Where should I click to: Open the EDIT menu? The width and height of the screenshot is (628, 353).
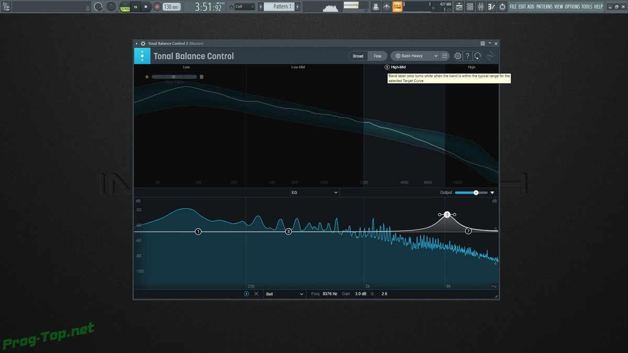(522, 7)
